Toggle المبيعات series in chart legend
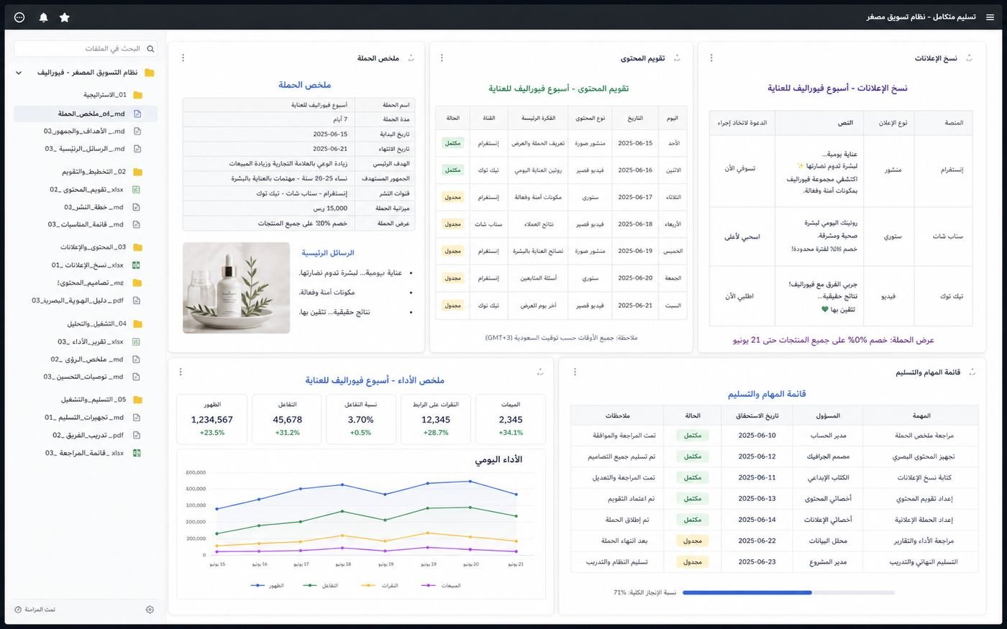This screenshot has width=1007, height=629. point(442,586)
